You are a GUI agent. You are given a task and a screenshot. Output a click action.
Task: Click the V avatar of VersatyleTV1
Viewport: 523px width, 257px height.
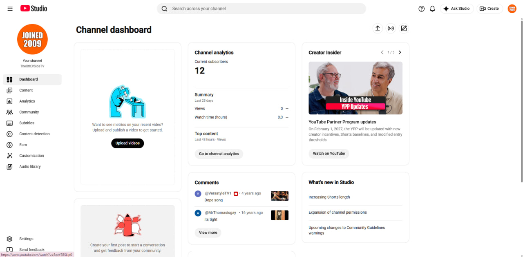tap(198, 194)
